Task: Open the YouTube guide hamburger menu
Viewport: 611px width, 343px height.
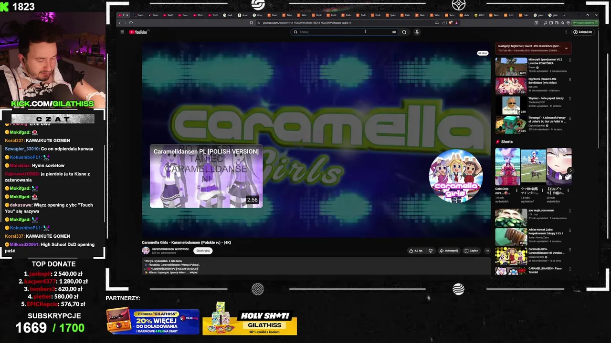Action: (x=122, y=32)
